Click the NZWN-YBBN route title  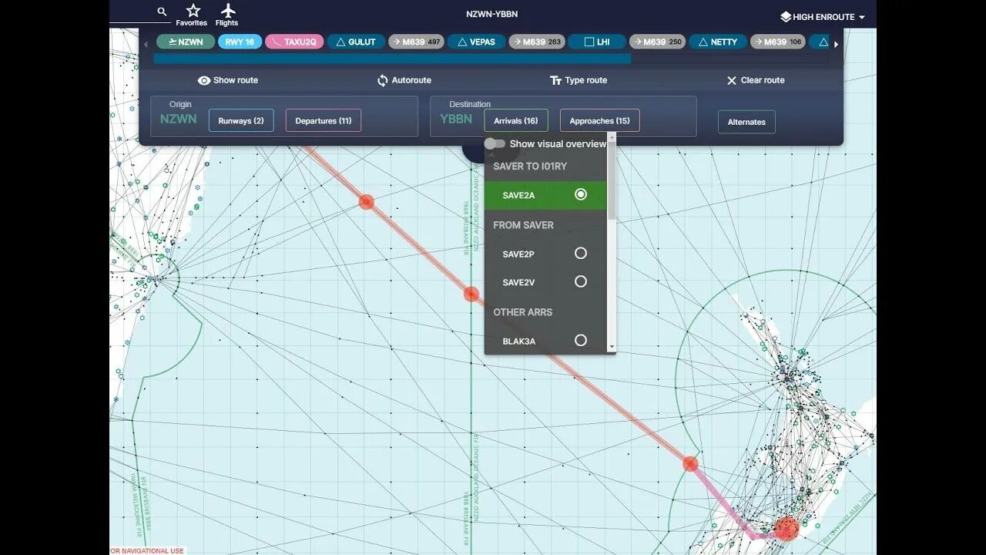pyautogui.click(x=493, y=14)
